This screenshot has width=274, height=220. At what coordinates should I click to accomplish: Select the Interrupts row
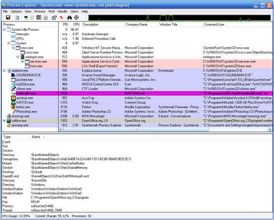tap(137, 34)
